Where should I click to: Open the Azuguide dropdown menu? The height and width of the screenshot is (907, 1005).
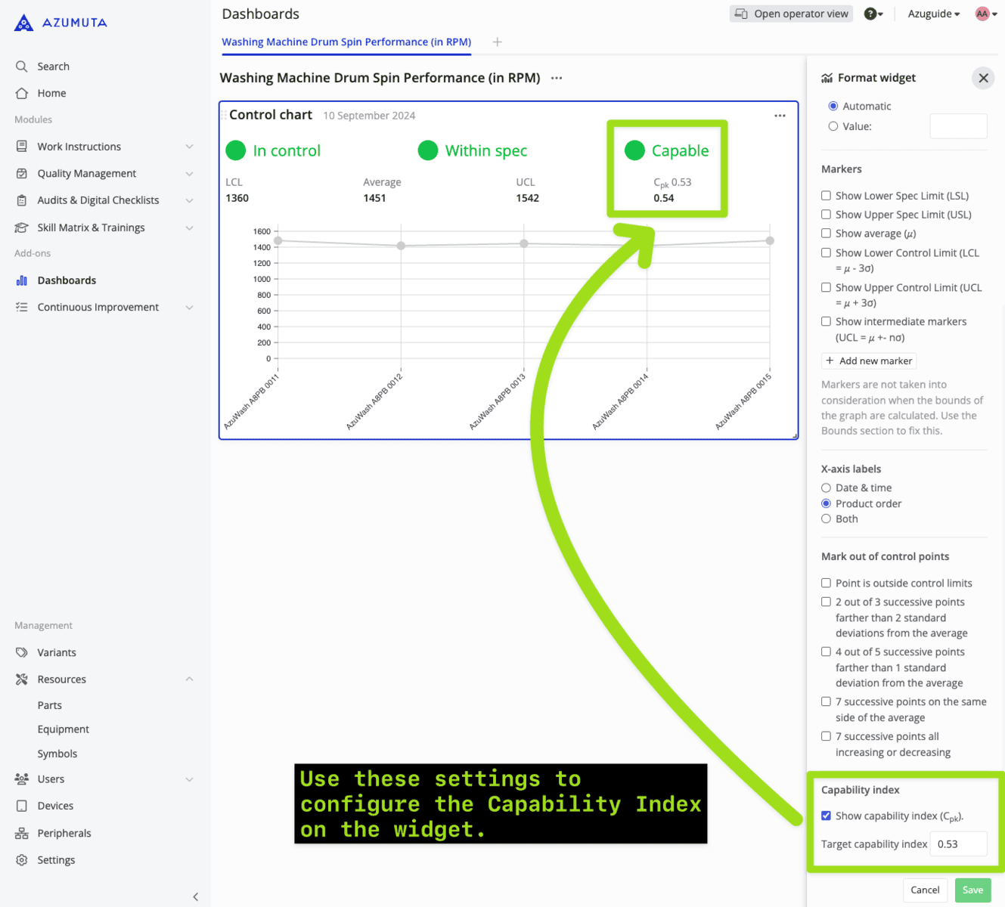(933, 13)
